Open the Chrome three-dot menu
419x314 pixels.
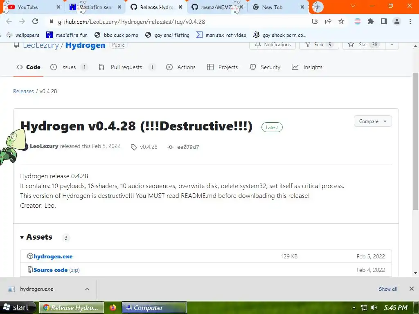pos(410,22)
